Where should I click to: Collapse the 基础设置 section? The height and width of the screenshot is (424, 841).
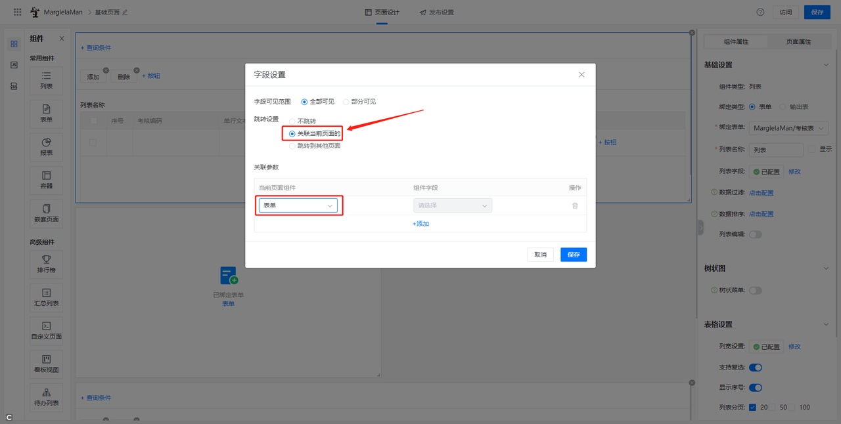[826, 65]
